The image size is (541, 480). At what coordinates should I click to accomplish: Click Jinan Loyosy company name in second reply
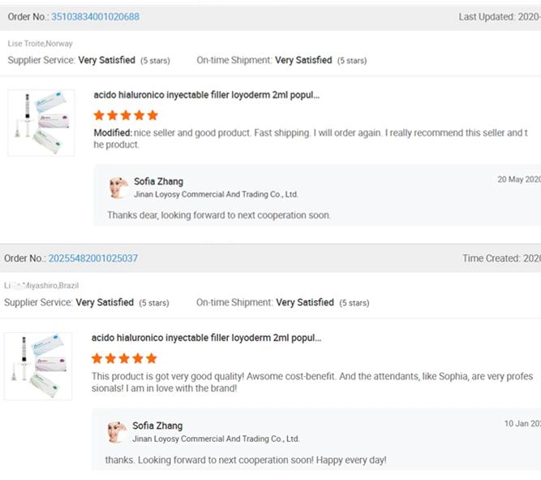tap(216, 439)
